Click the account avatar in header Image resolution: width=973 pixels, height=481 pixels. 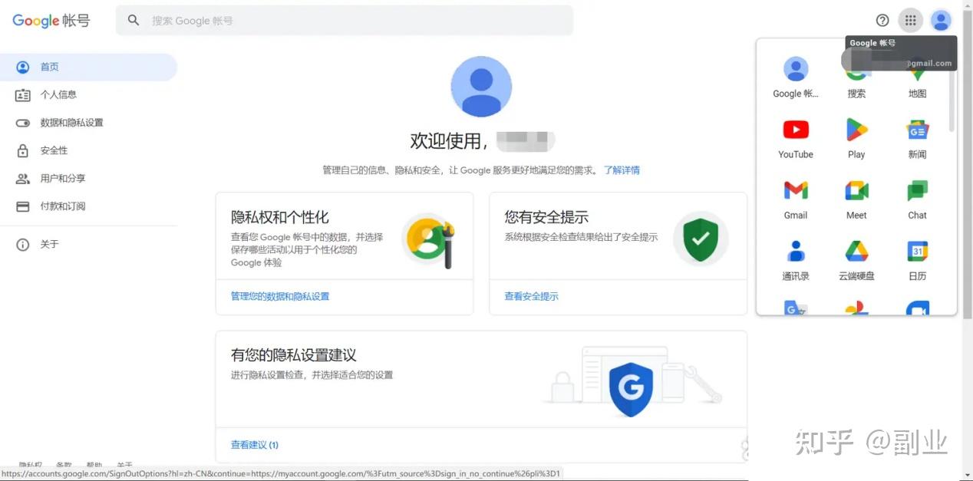point(941,21)
